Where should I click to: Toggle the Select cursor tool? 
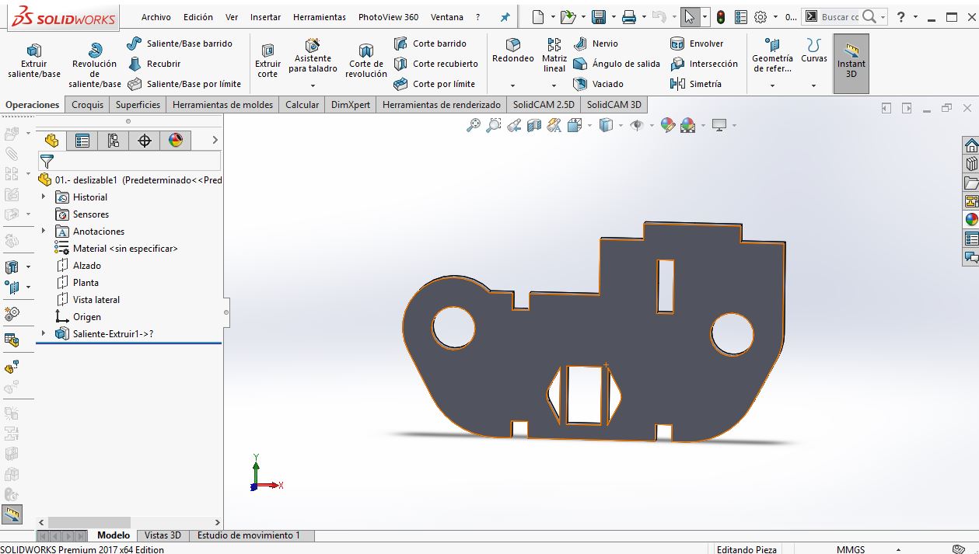pos(689,17)
